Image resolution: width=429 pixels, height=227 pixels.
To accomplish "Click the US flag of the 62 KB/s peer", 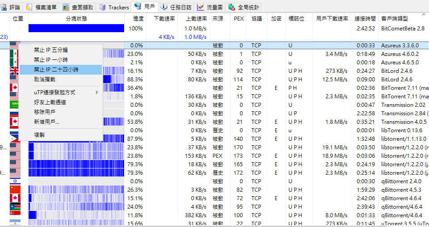I will 15,173.
